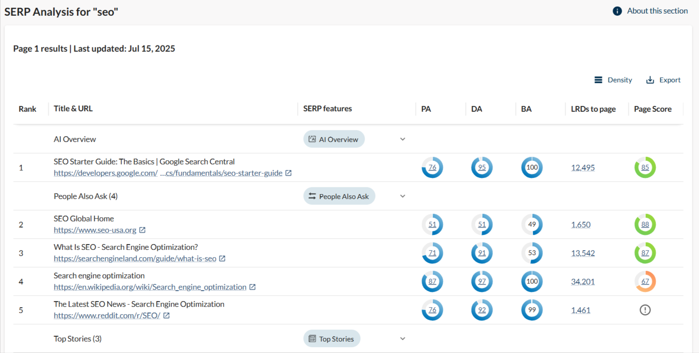
Task: Click 'The Latest SEO News' title
Action: pyautogui.click(x=139, y=304)
